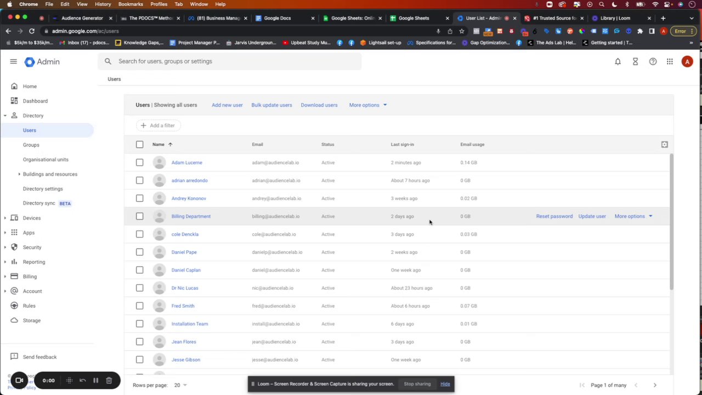The height and width of the screenshot is (395, 702).
Task: Reset password for Billing Department
Action: point(554,216)
